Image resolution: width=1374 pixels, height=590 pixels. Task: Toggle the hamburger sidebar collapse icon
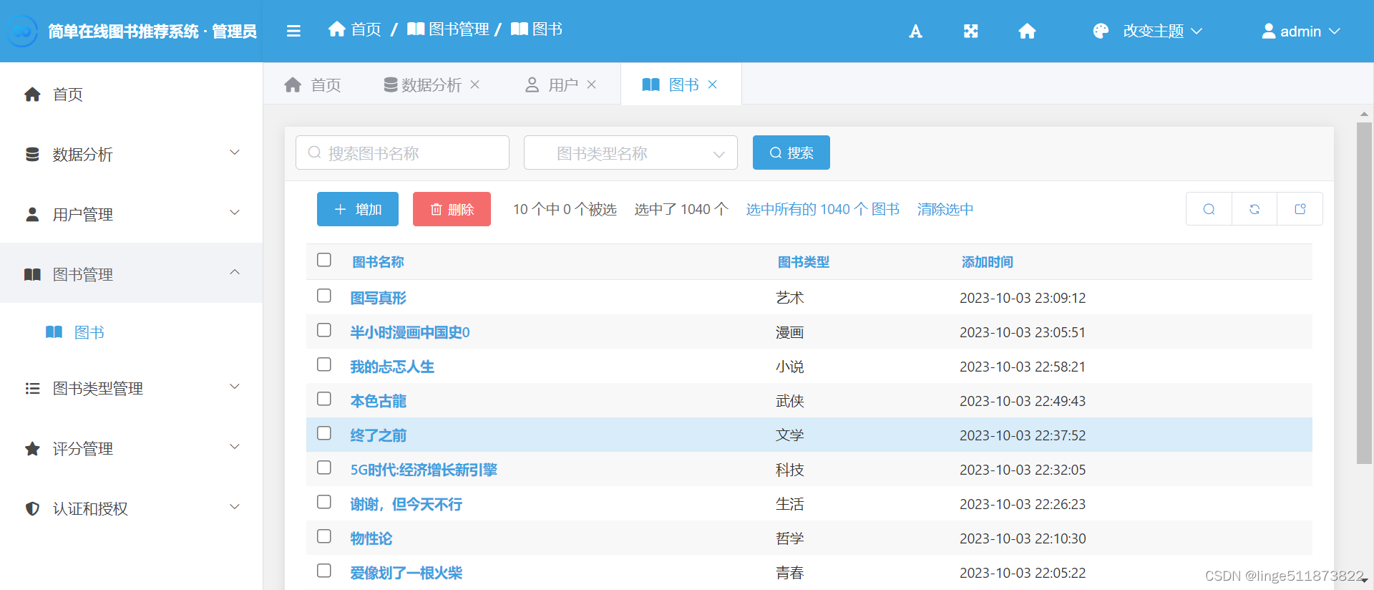(293, 31)
